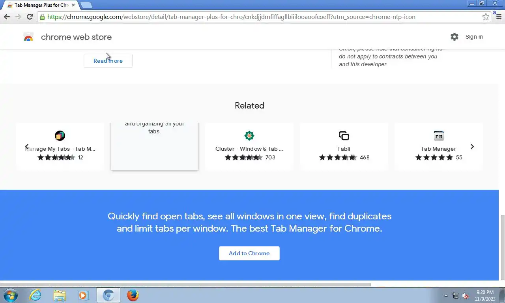This screenshot has height=303, width=505.
Task: Click the Tabli extension icon
Action: [x=344, y=136]
